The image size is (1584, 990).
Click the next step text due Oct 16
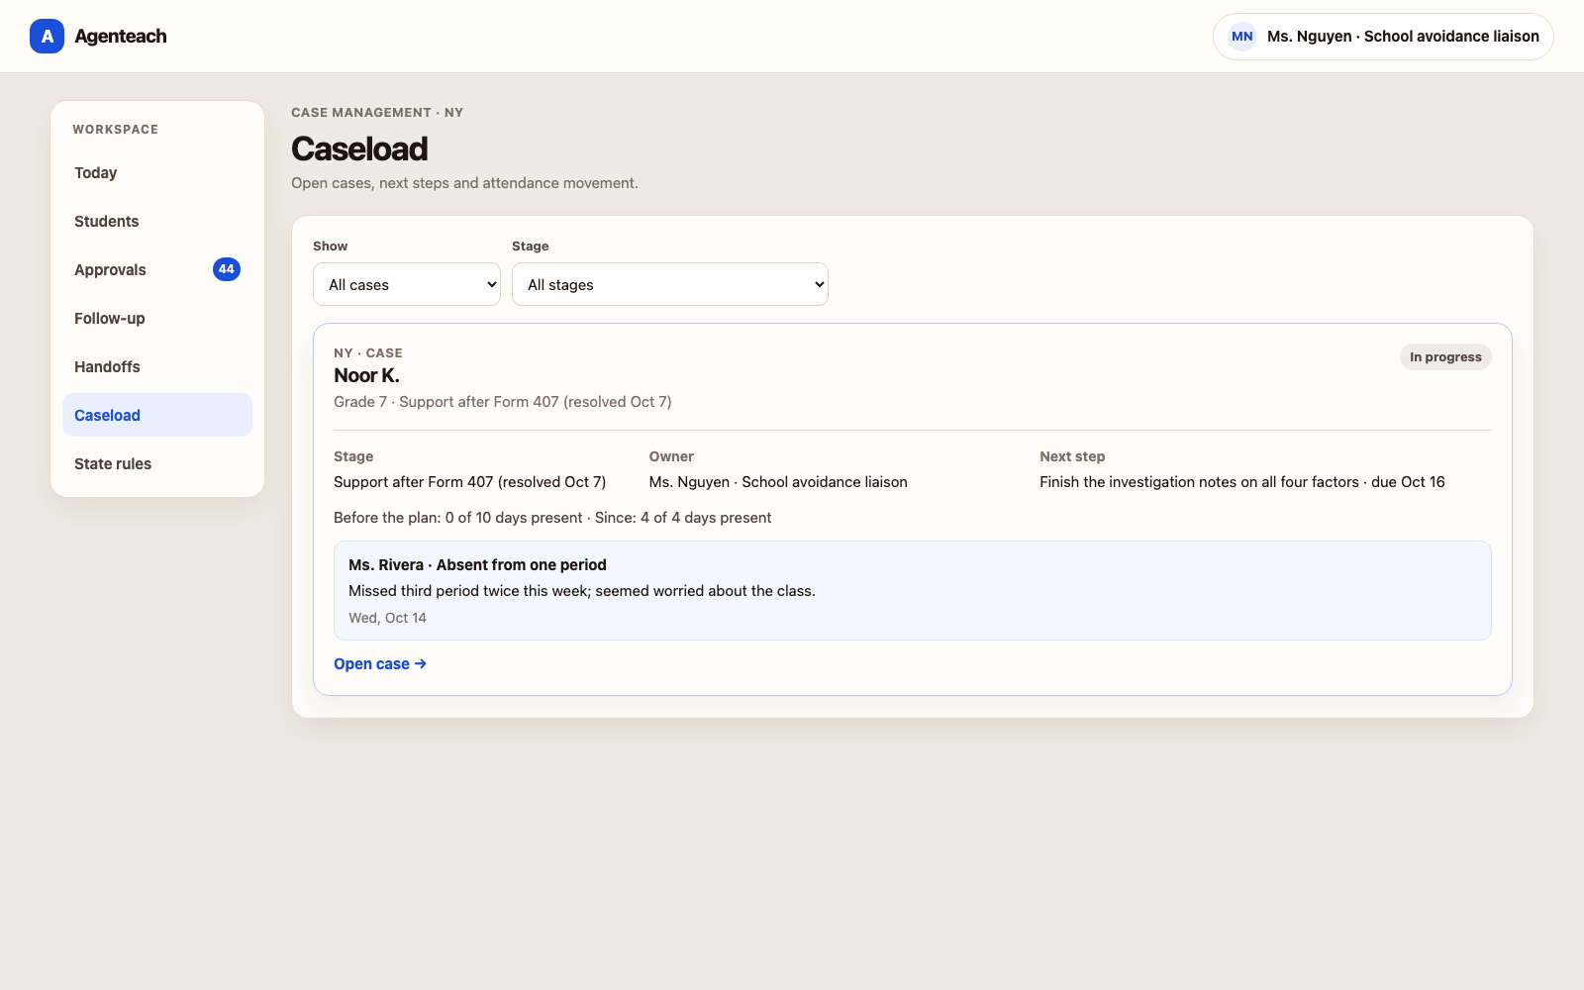point(1242,482)
